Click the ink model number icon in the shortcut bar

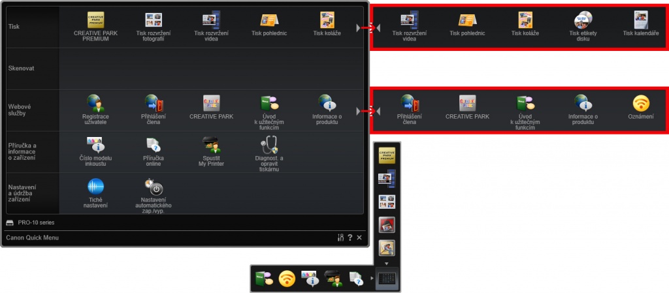[310, 279]
